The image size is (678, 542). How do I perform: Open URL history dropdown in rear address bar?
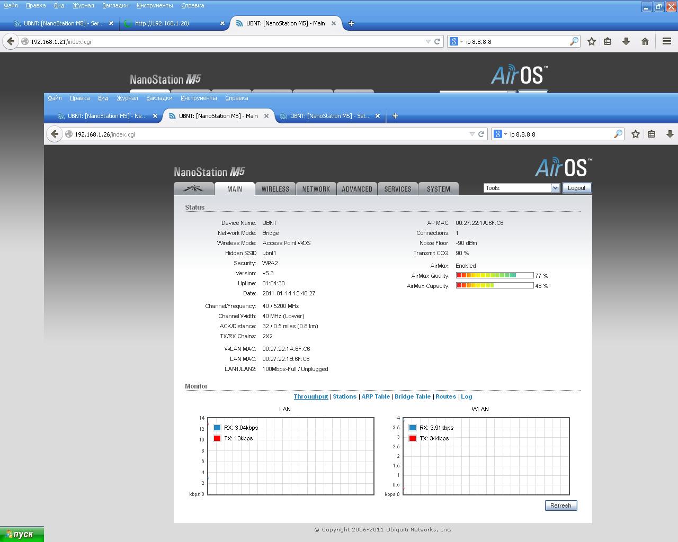(428, 41)
